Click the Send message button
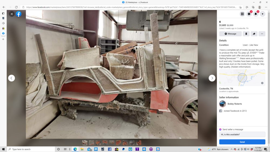Image resolution: width=270 pixels, height=152 pixels. [x=242, y=142]
